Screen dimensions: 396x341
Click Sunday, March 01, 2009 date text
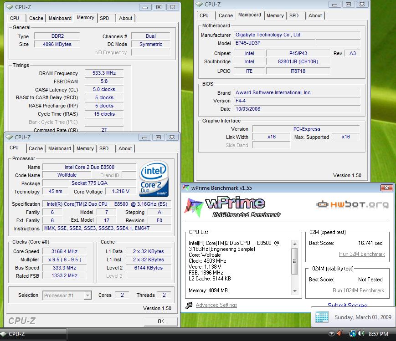pos(363,317)
